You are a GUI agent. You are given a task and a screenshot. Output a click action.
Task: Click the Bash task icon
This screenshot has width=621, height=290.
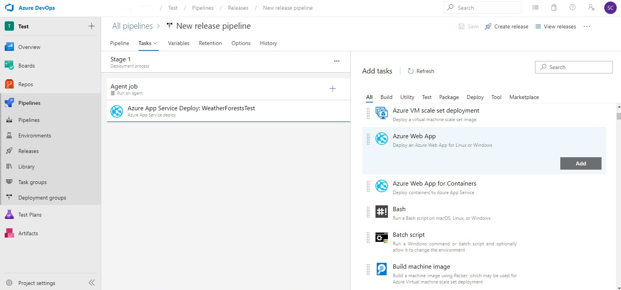pyautogui.click(x=382, y=212)
